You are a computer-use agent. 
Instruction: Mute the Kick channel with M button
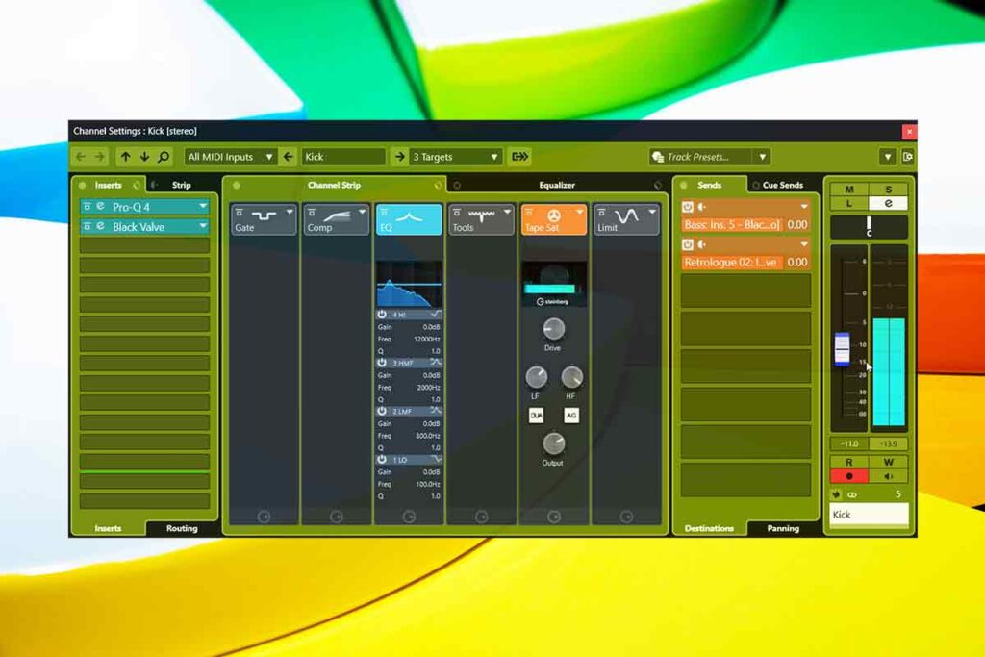coord(849,190)
